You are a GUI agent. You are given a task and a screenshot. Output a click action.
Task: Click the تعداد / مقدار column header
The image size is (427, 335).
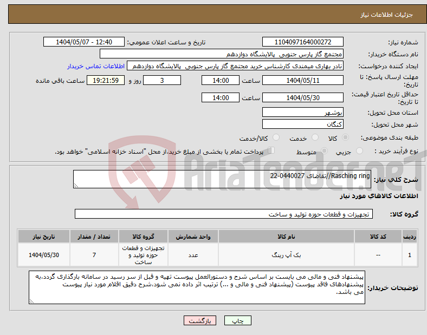94,237
